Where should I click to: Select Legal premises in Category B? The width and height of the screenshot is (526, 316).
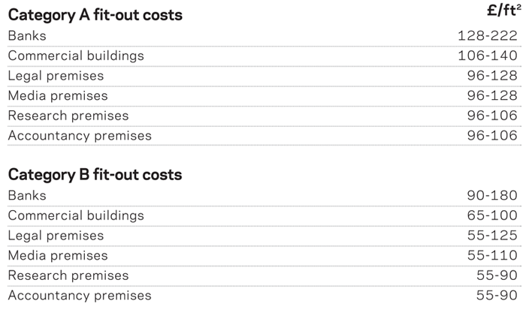56,236
